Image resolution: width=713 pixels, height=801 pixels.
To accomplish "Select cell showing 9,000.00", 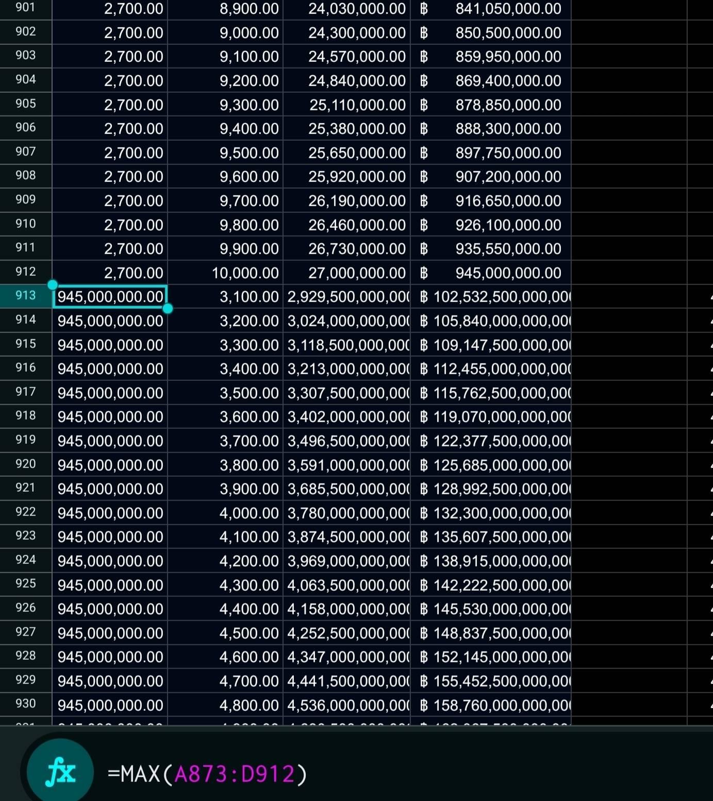I will [225, 32].
